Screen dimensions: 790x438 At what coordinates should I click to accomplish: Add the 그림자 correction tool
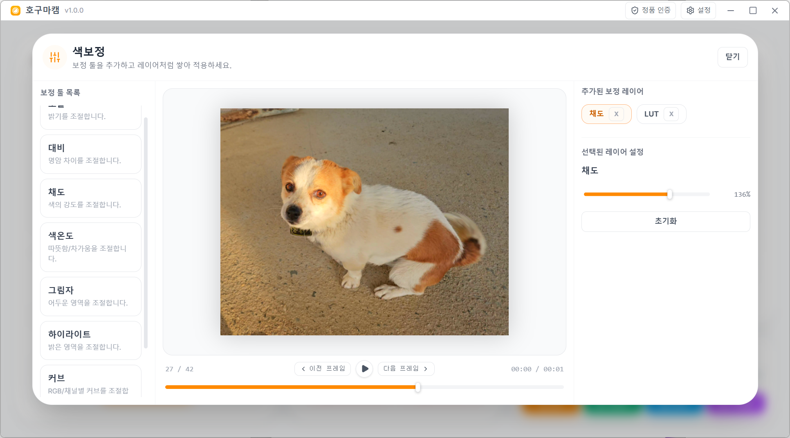[91, 296]
